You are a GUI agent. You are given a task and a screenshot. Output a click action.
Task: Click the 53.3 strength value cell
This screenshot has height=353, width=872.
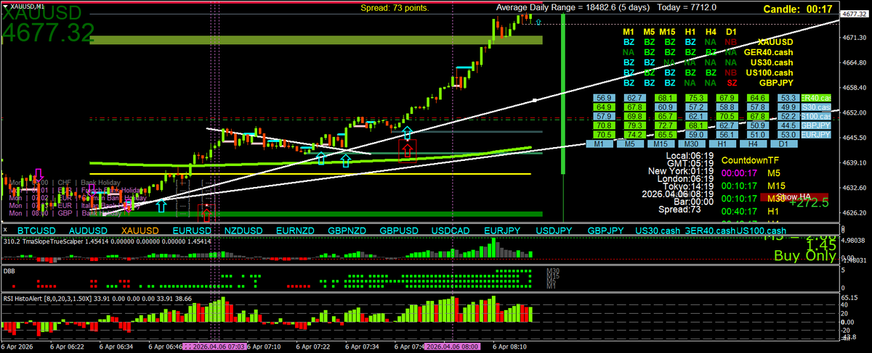click(788, 97)
